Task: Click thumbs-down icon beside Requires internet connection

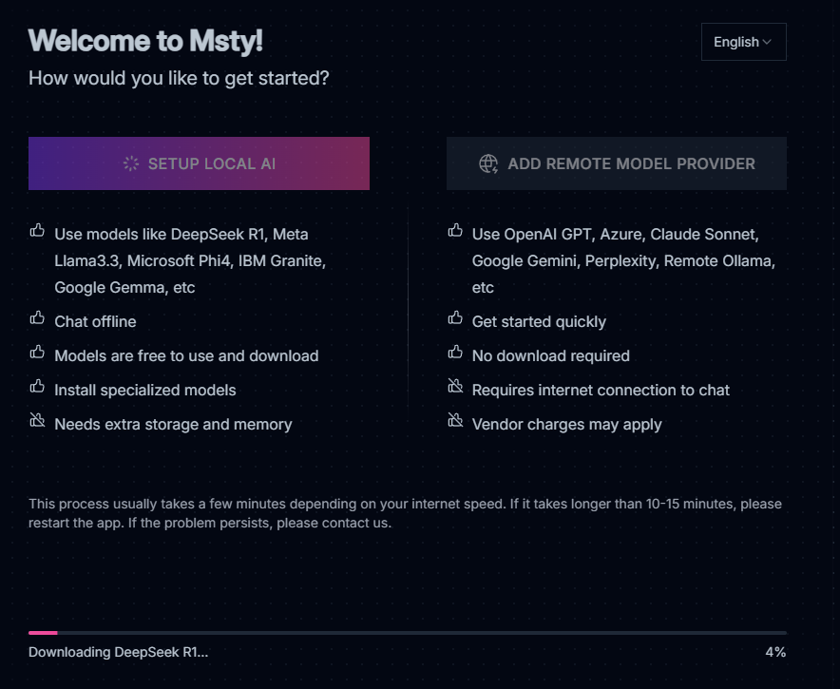Action: [455, 387]
